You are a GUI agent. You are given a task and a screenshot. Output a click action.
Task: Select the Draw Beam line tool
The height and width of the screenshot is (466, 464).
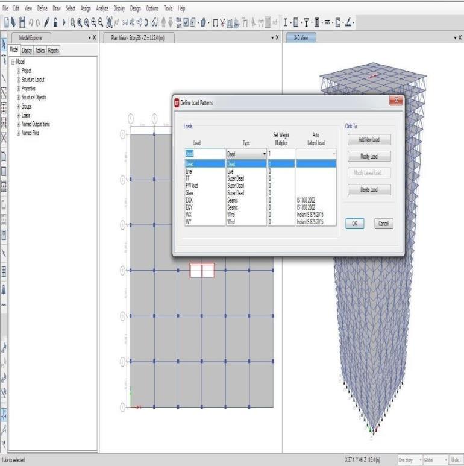(x=4, y=78)
